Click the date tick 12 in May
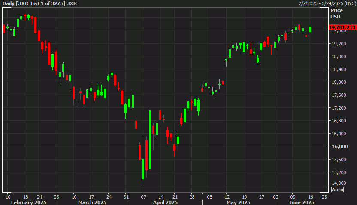This screenshot has width=357, height=205. click(x=227, y=197)
